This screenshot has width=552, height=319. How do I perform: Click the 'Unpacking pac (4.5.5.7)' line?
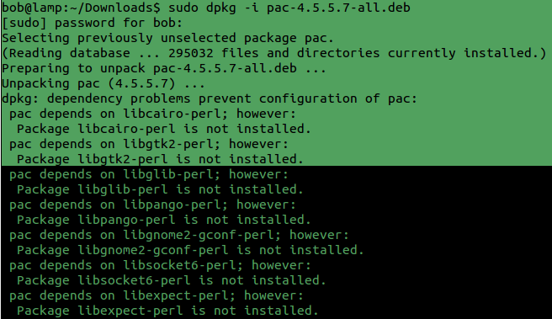pos(103,83)
